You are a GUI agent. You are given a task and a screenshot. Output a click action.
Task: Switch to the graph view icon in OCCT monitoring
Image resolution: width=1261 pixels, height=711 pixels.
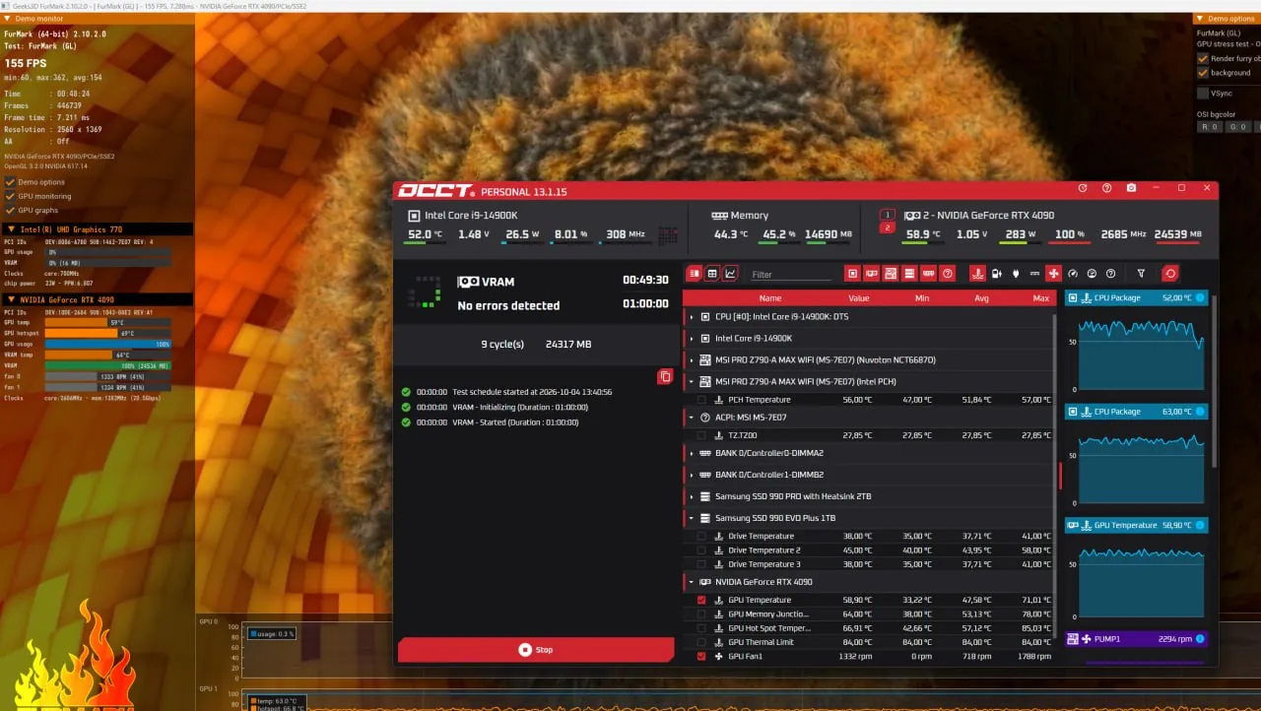[731, 274]
